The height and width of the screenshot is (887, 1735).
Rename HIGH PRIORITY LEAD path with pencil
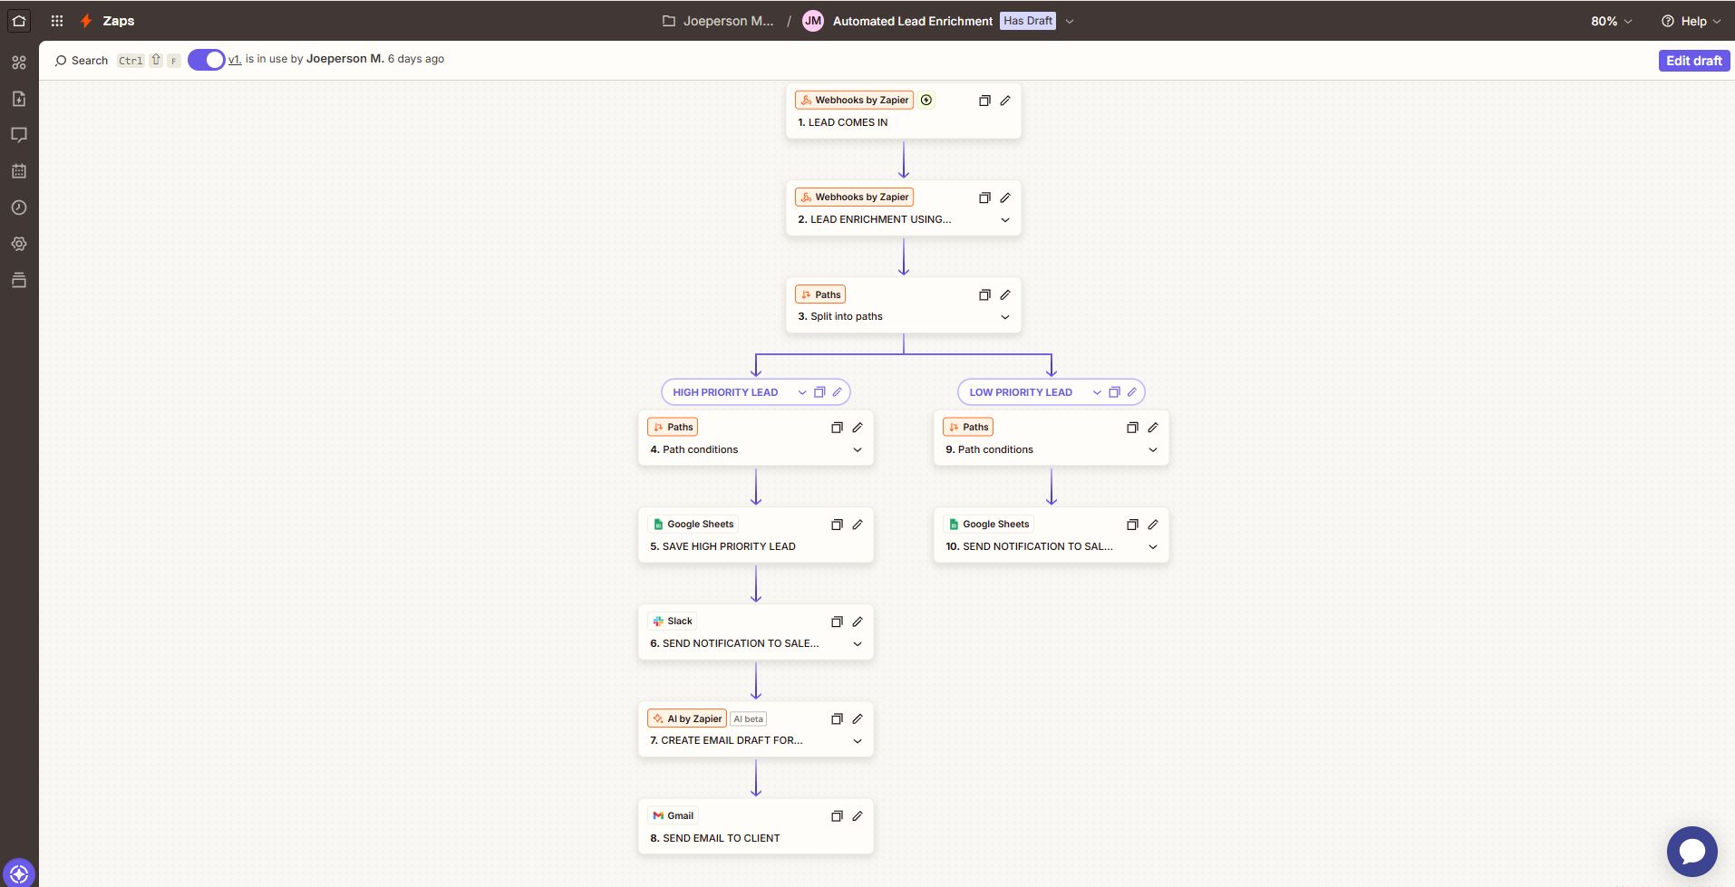point(838,392)
